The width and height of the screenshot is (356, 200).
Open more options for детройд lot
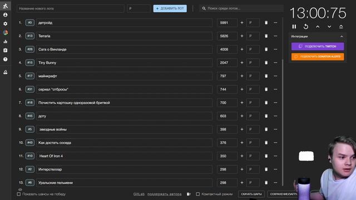275,23
